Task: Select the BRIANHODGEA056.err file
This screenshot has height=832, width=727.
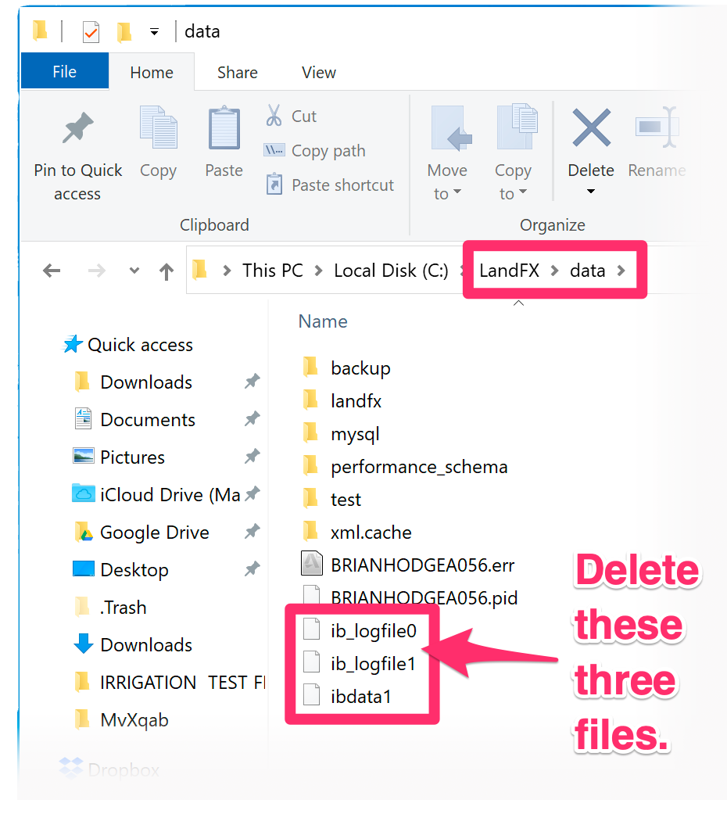Action: coord(408,564)
